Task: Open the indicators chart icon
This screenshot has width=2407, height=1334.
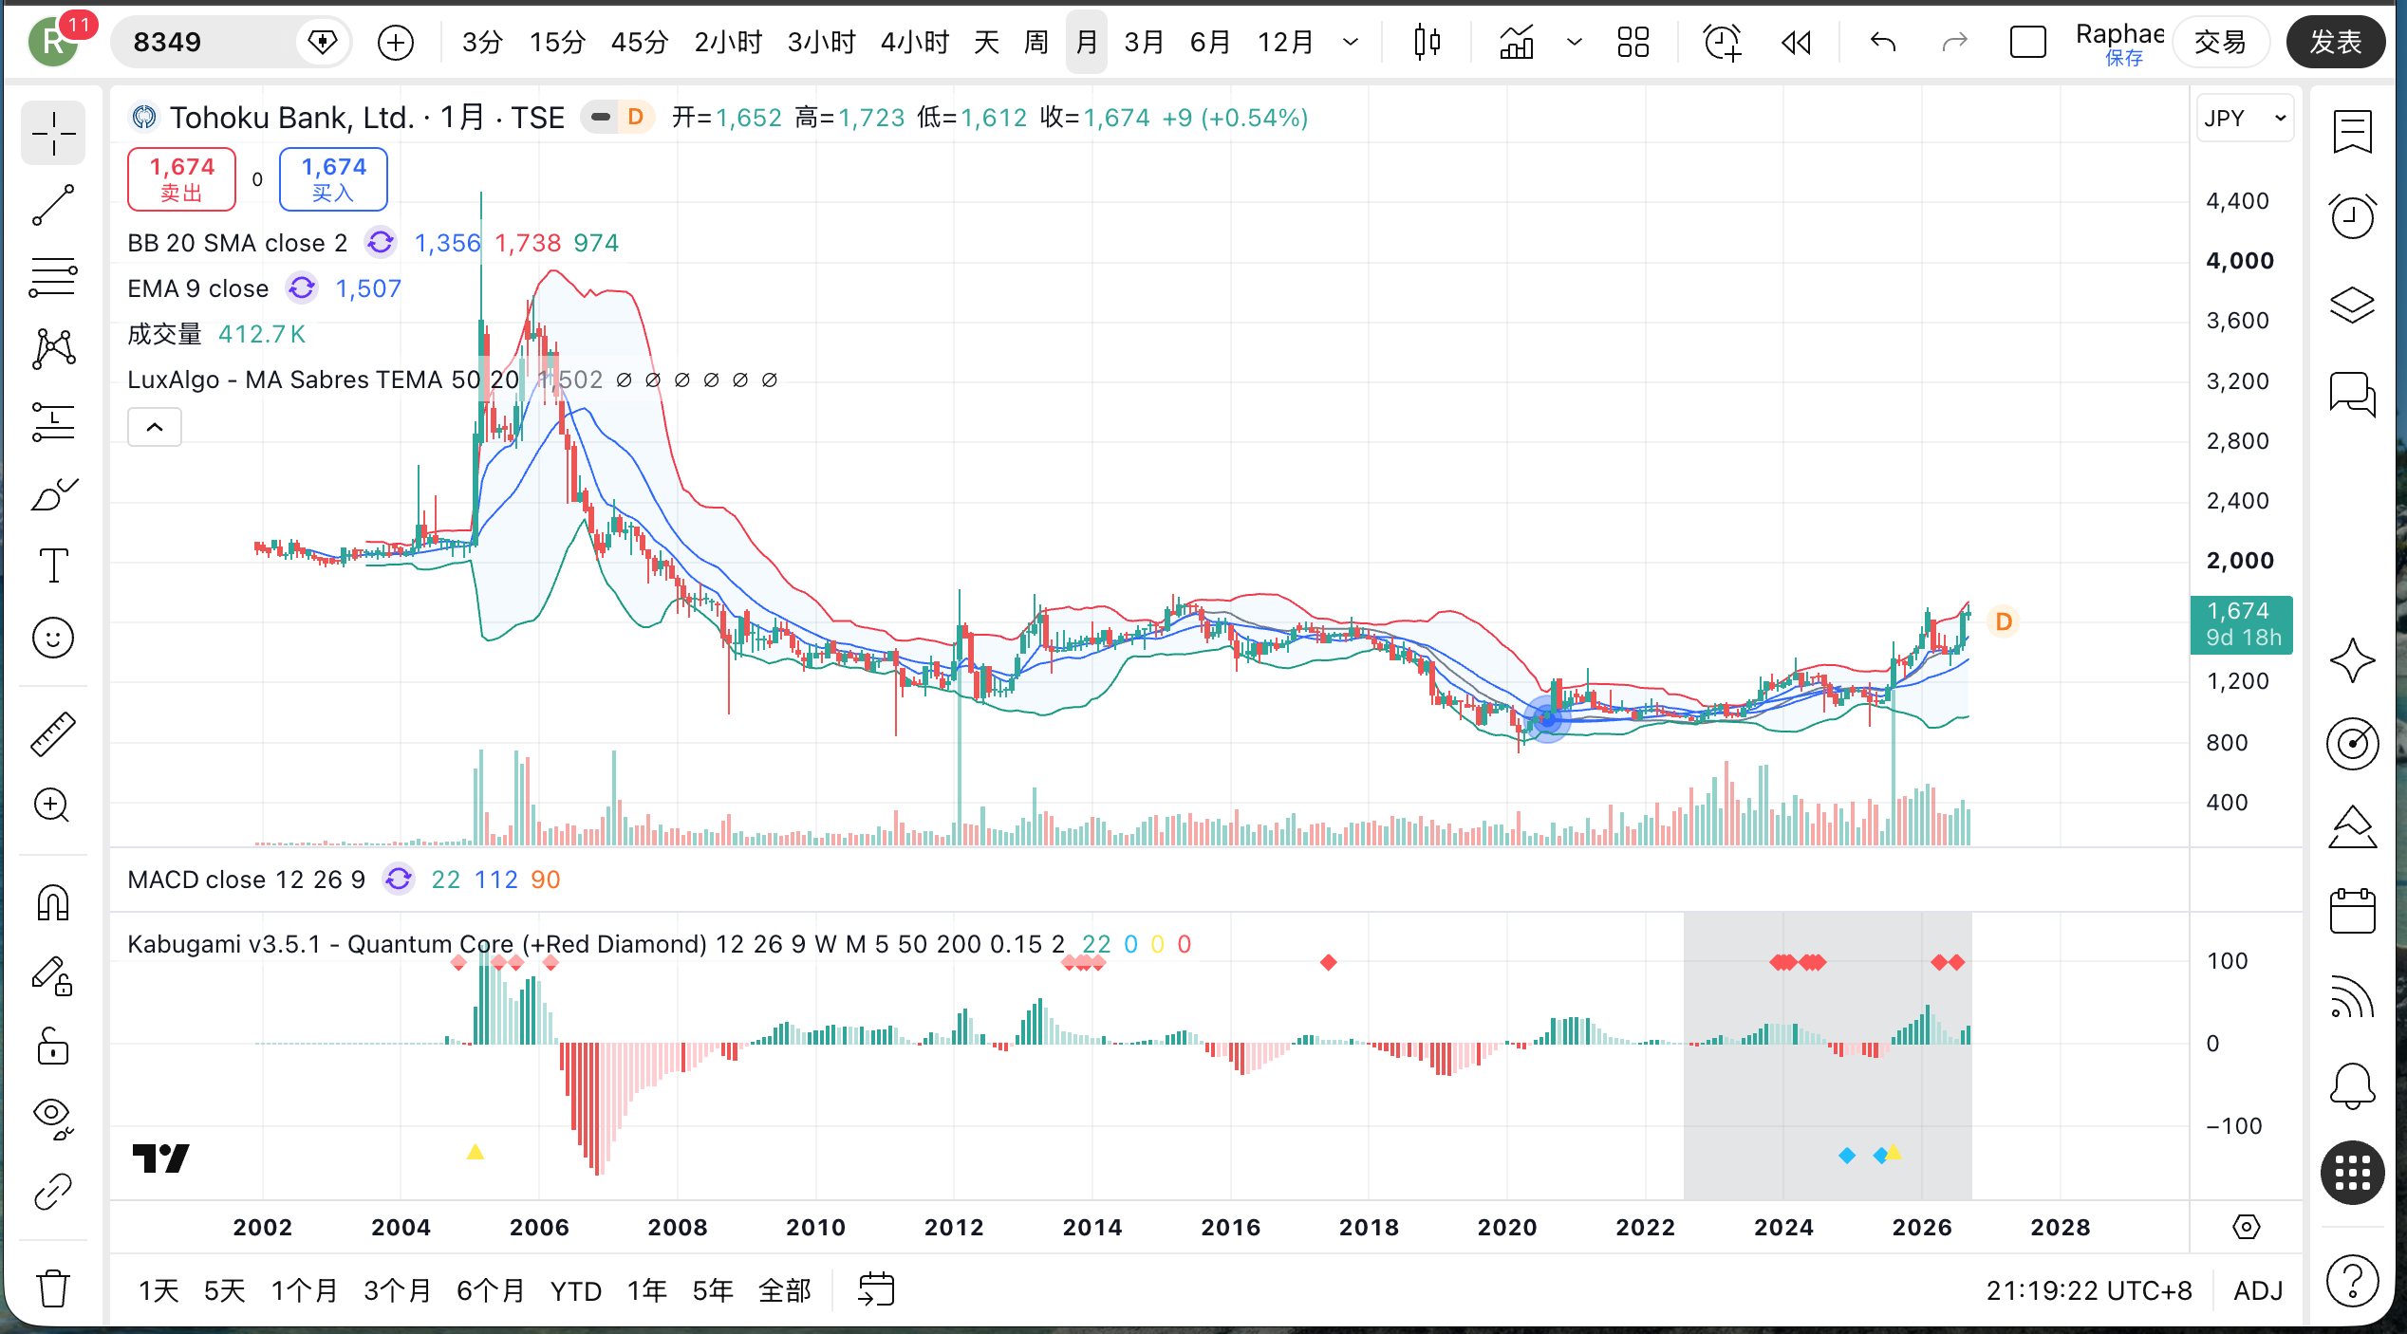Action: coord(1517,42)
